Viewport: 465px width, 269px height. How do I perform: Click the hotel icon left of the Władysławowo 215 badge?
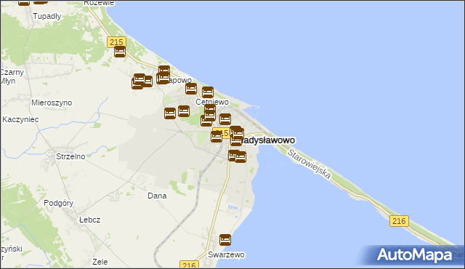click(217, 137)
